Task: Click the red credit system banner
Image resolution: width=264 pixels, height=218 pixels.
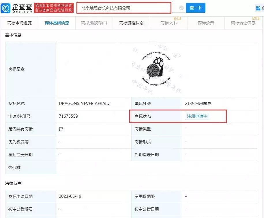Action: point(54,8)
